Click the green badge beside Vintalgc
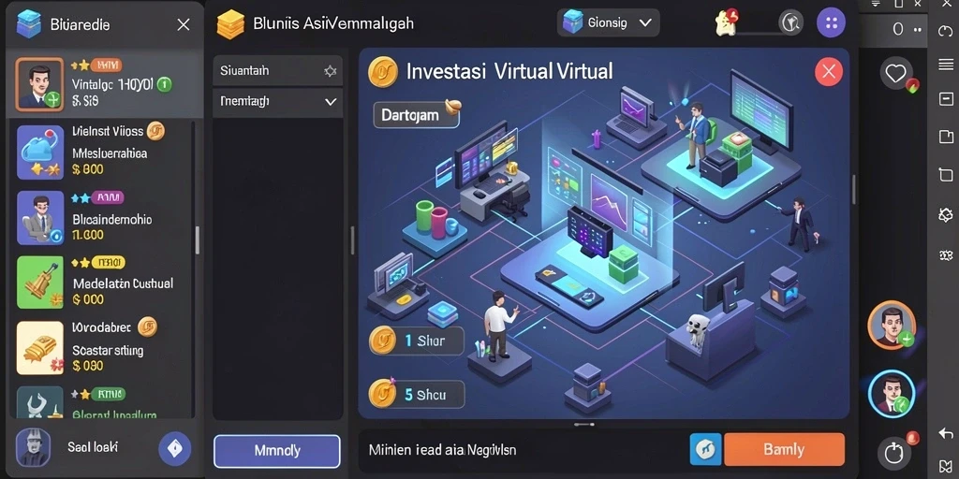 (164, 84)
